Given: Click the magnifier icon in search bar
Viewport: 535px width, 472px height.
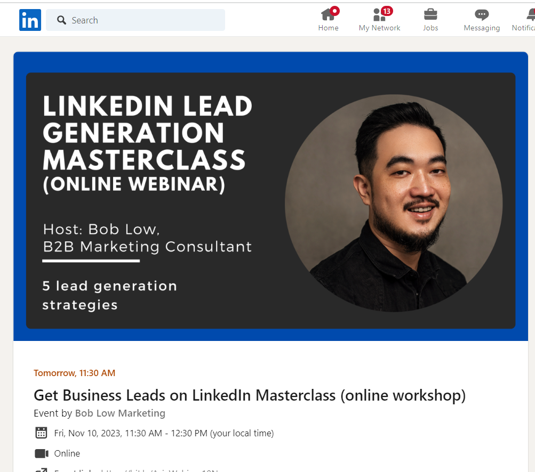Looking at the screenshot, I should tap(61, 20).
